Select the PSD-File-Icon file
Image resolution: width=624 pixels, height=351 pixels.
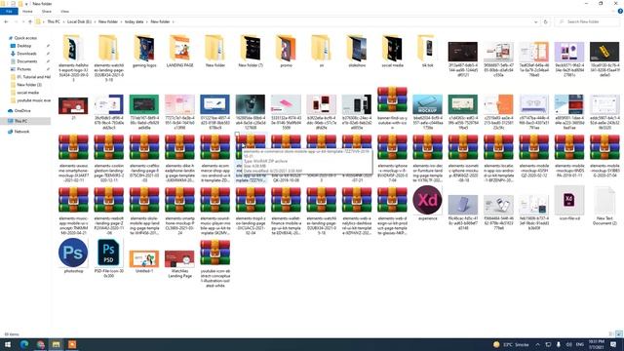(108, 257)
